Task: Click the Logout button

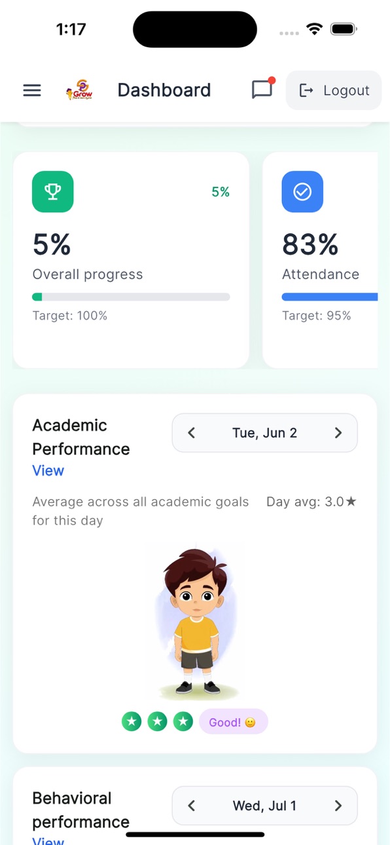Action: [x=334, y=90]
